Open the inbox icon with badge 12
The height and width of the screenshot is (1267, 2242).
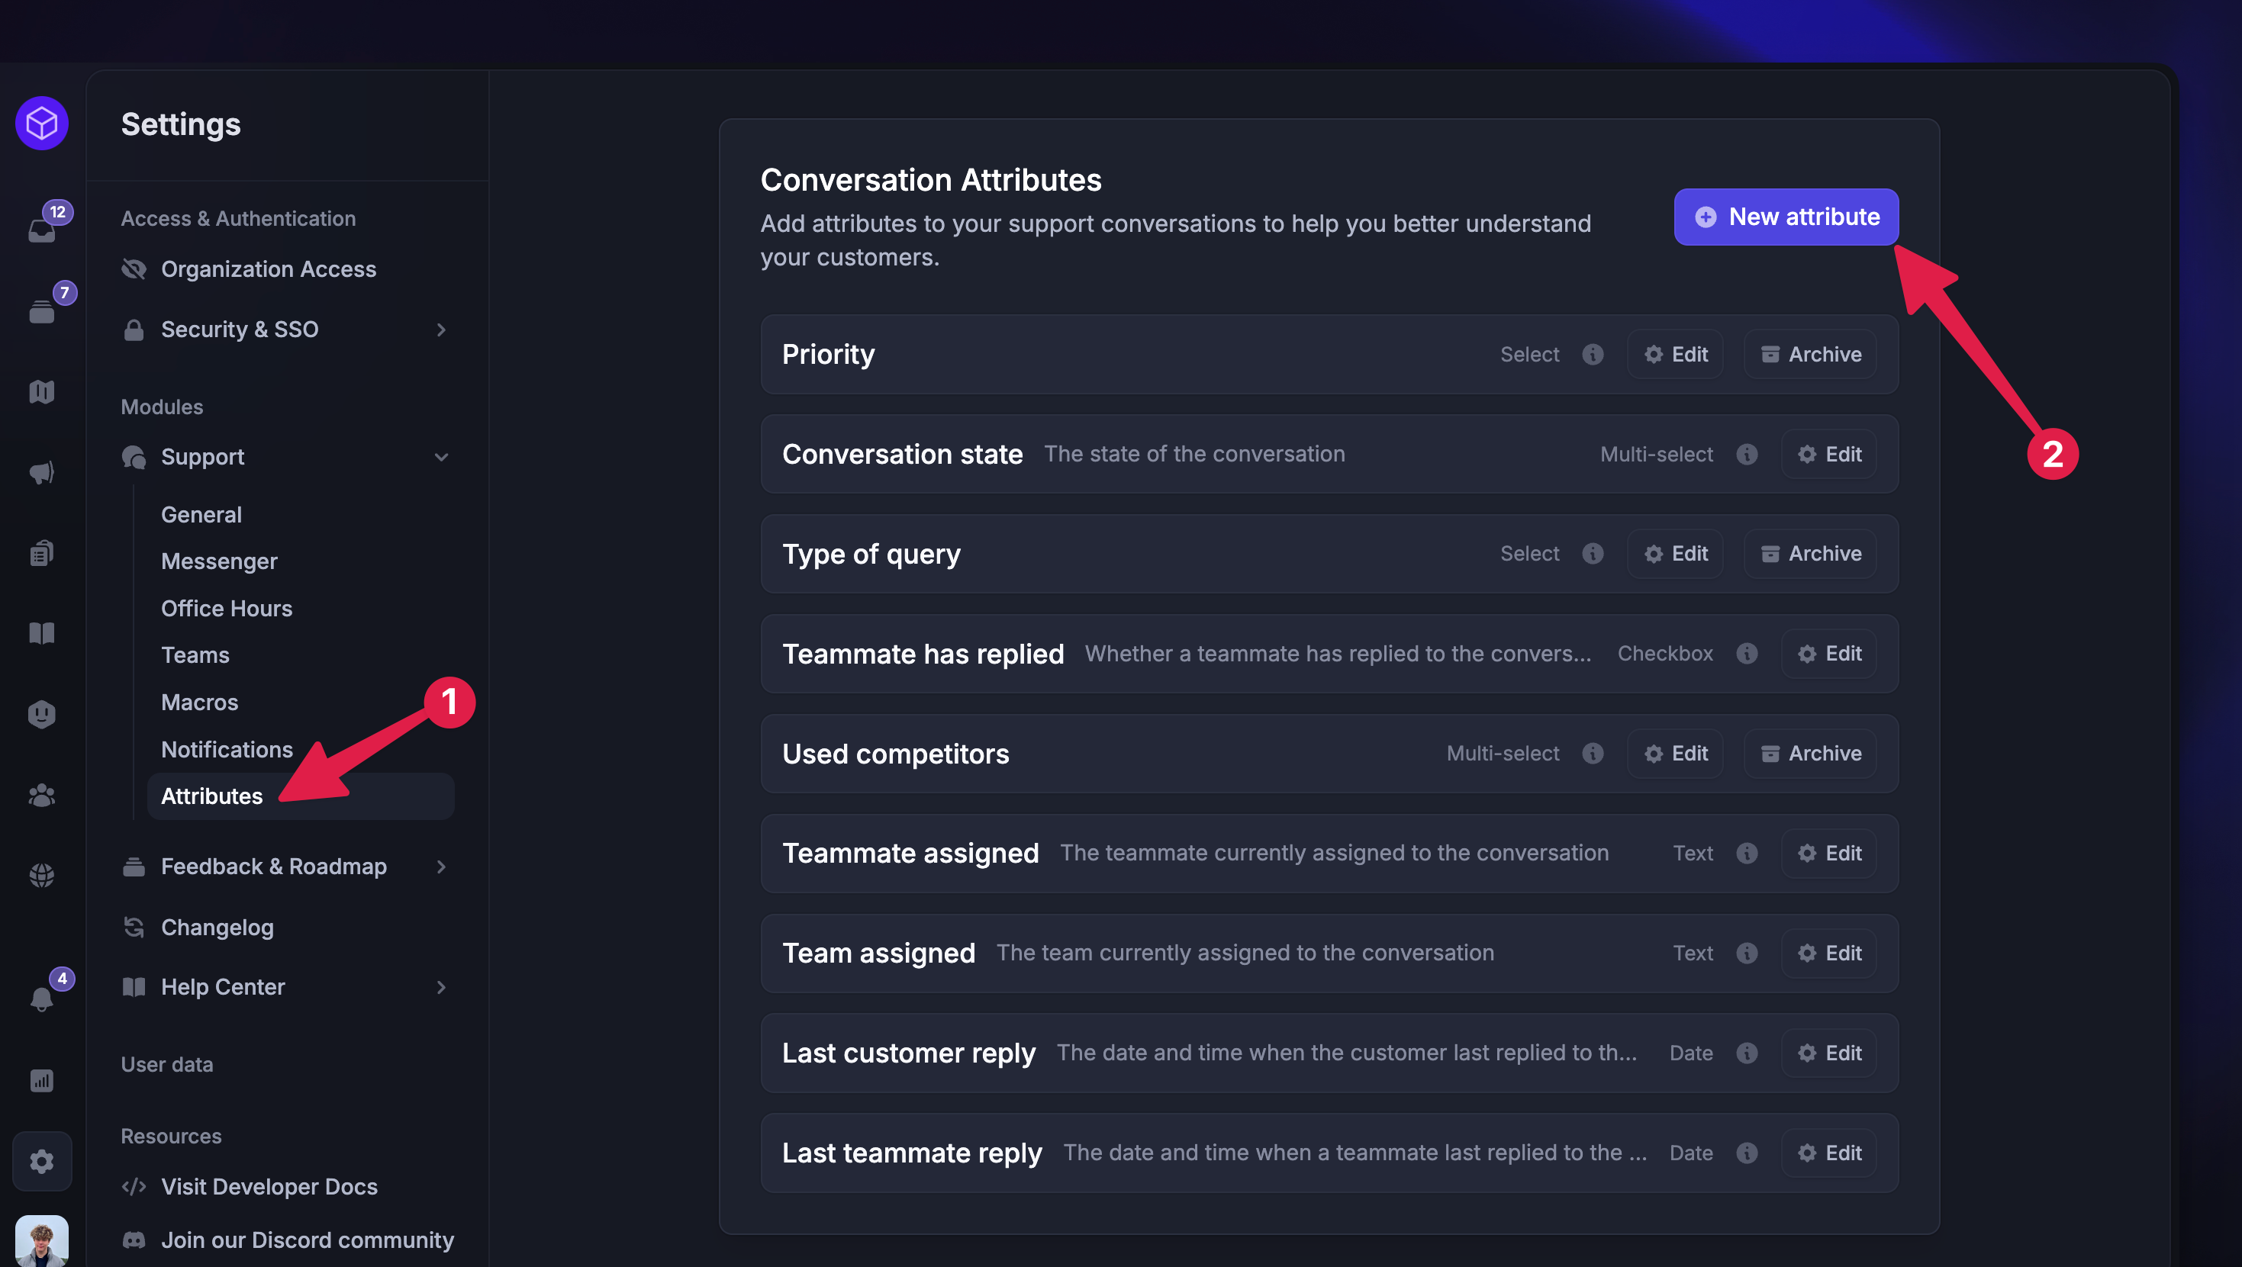pos(42,230)
